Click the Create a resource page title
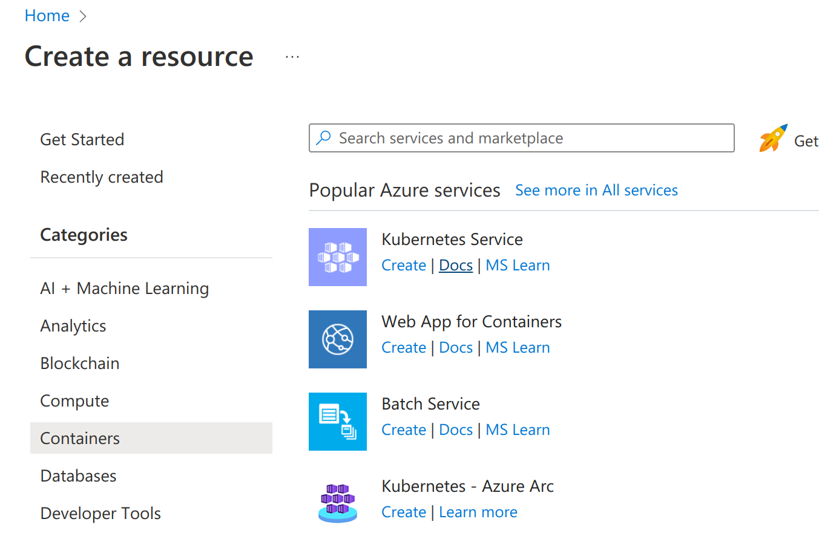Viewport: 819px width, 539px height. click(x=139, y=57)
